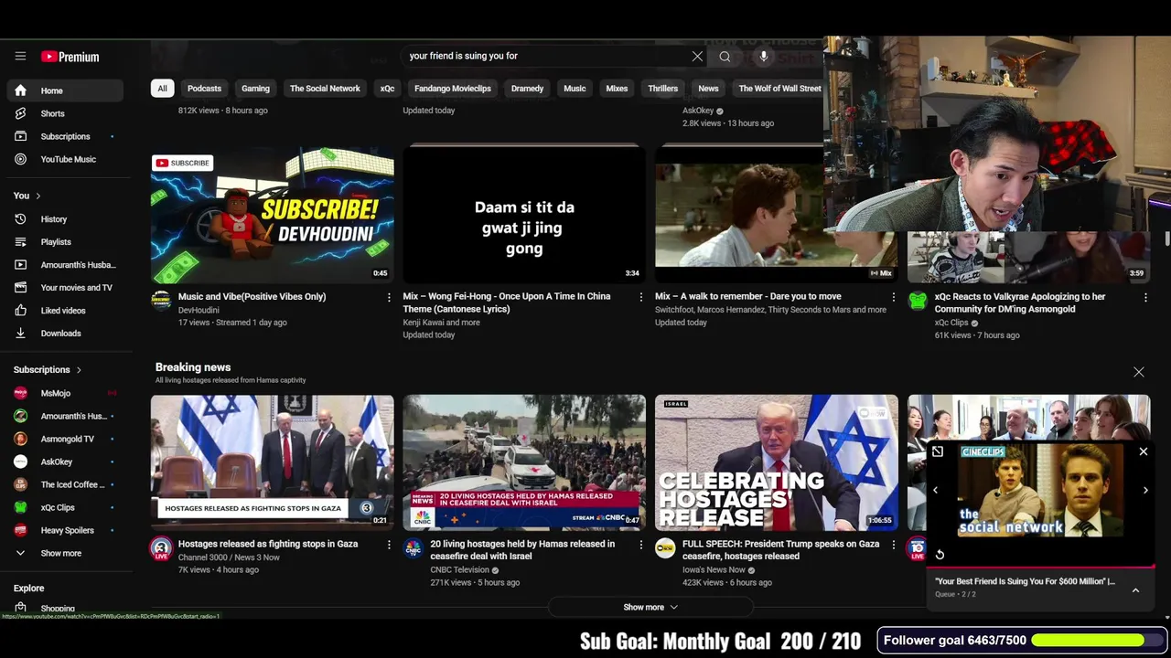This screenshot has height=658, width=1171.
Task: Open watch History
Action: pos(64,219)
